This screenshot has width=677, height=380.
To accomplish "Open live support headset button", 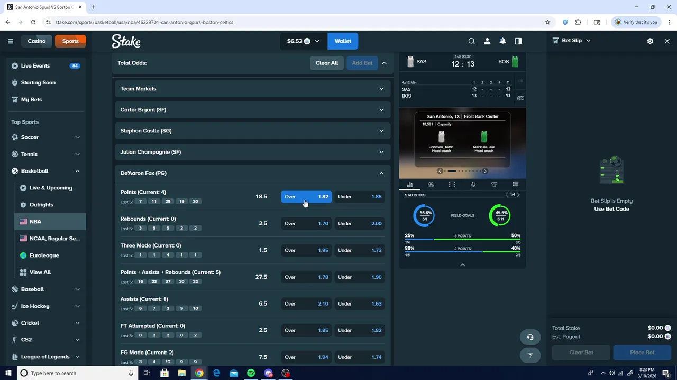I will point(530,337).
